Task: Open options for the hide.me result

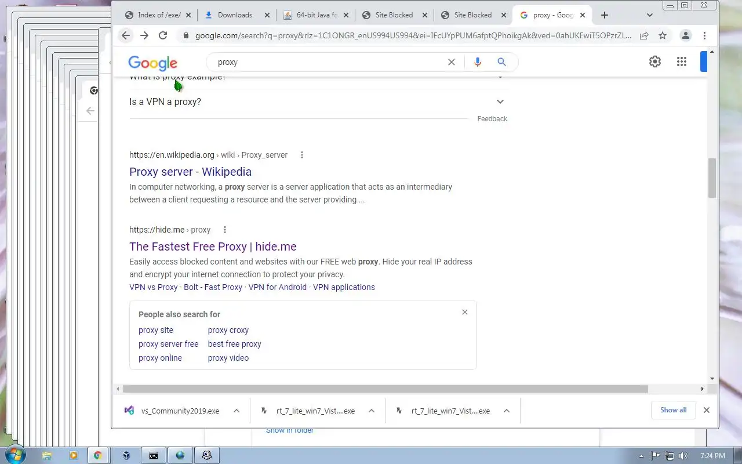Action: coord(225,230)
